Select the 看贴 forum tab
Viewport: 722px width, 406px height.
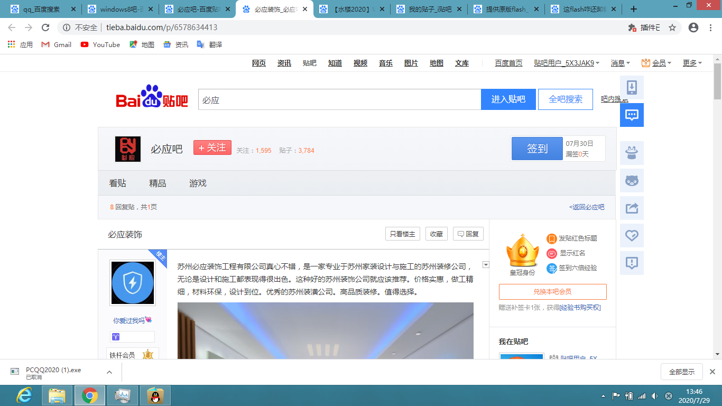pyautogui.click(x=117, y=183)
